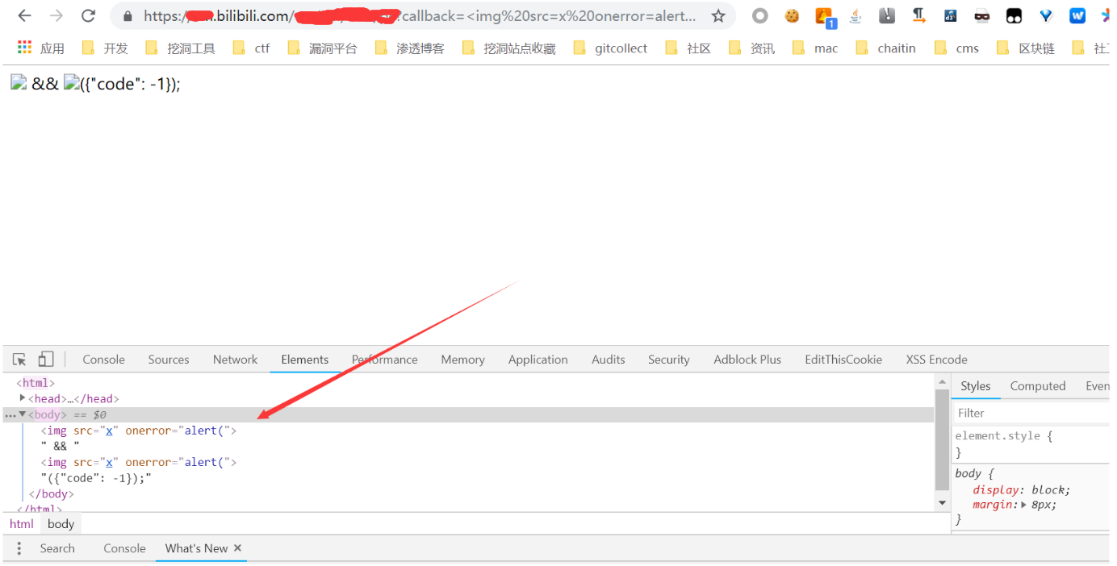Close the What's New drawer tab
1117x566 pixels.
tap(237, 548)
